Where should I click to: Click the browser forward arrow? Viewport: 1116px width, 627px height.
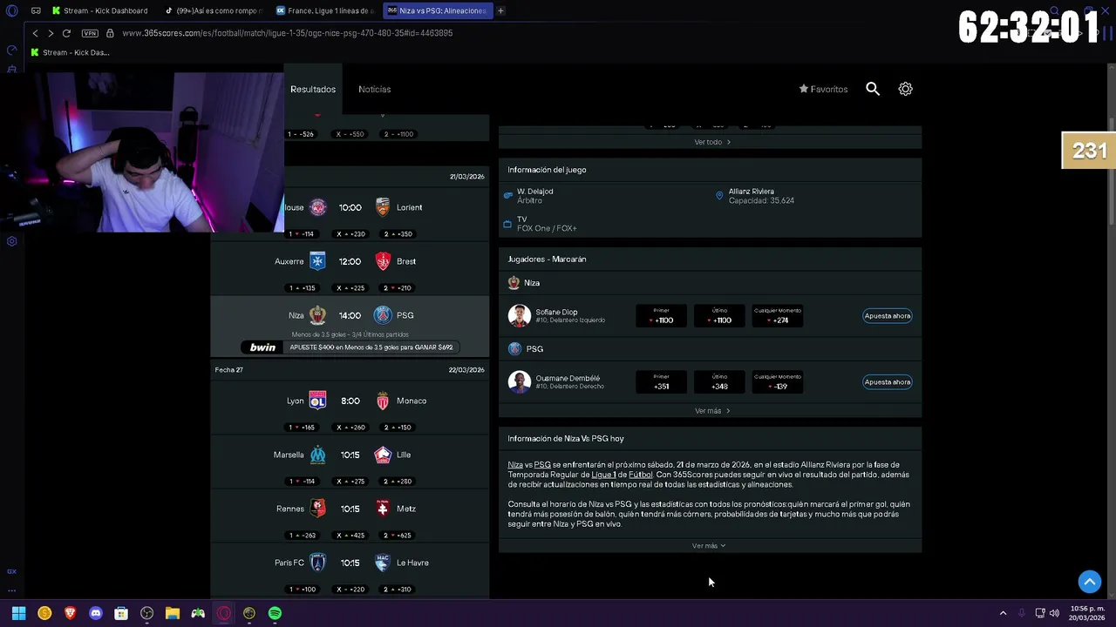(51, 33)
